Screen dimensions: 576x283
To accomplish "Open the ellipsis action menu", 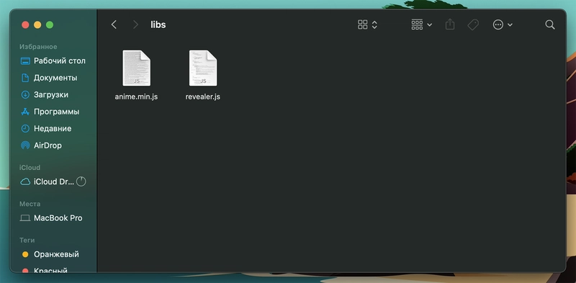I will [x=502, y=24].
